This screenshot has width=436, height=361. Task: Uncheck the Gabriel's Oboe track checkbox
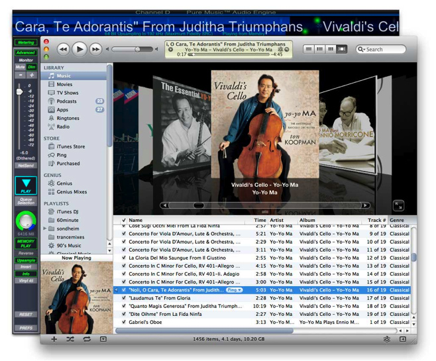[124, 322]
